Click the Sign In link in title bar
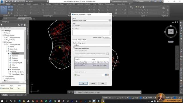The width and height of the screenshot is (183, 103). pyautogui.click(x=141, y=1)
